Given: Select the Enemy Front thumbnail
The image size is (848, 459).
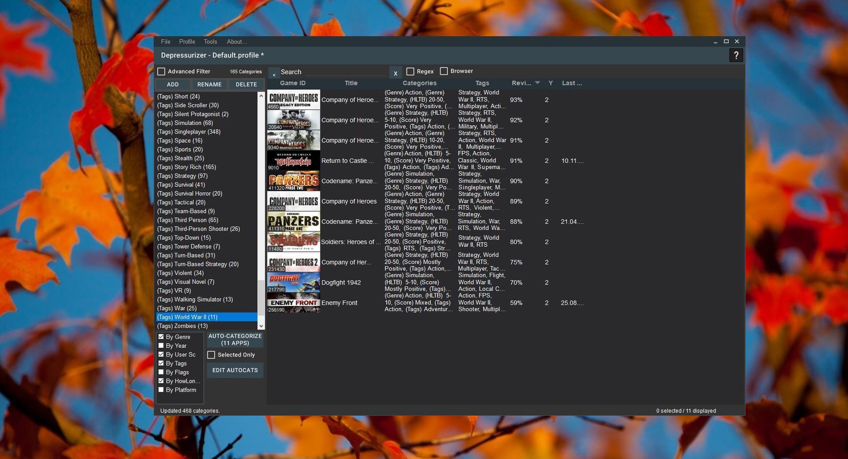Looking at the screenshot, I should (294, 303).
